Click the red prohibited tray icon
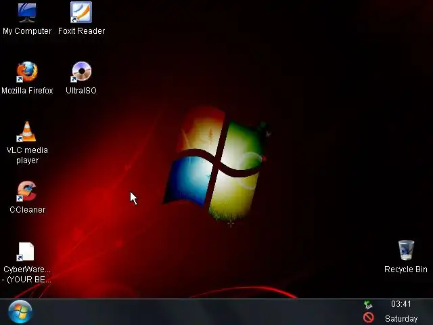433x325 pixels. (x=368, y=318)
